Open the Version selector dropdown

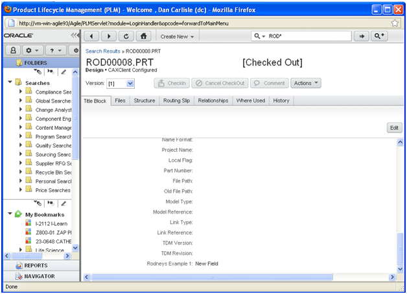pyautogui.click(x=130, y=84)
